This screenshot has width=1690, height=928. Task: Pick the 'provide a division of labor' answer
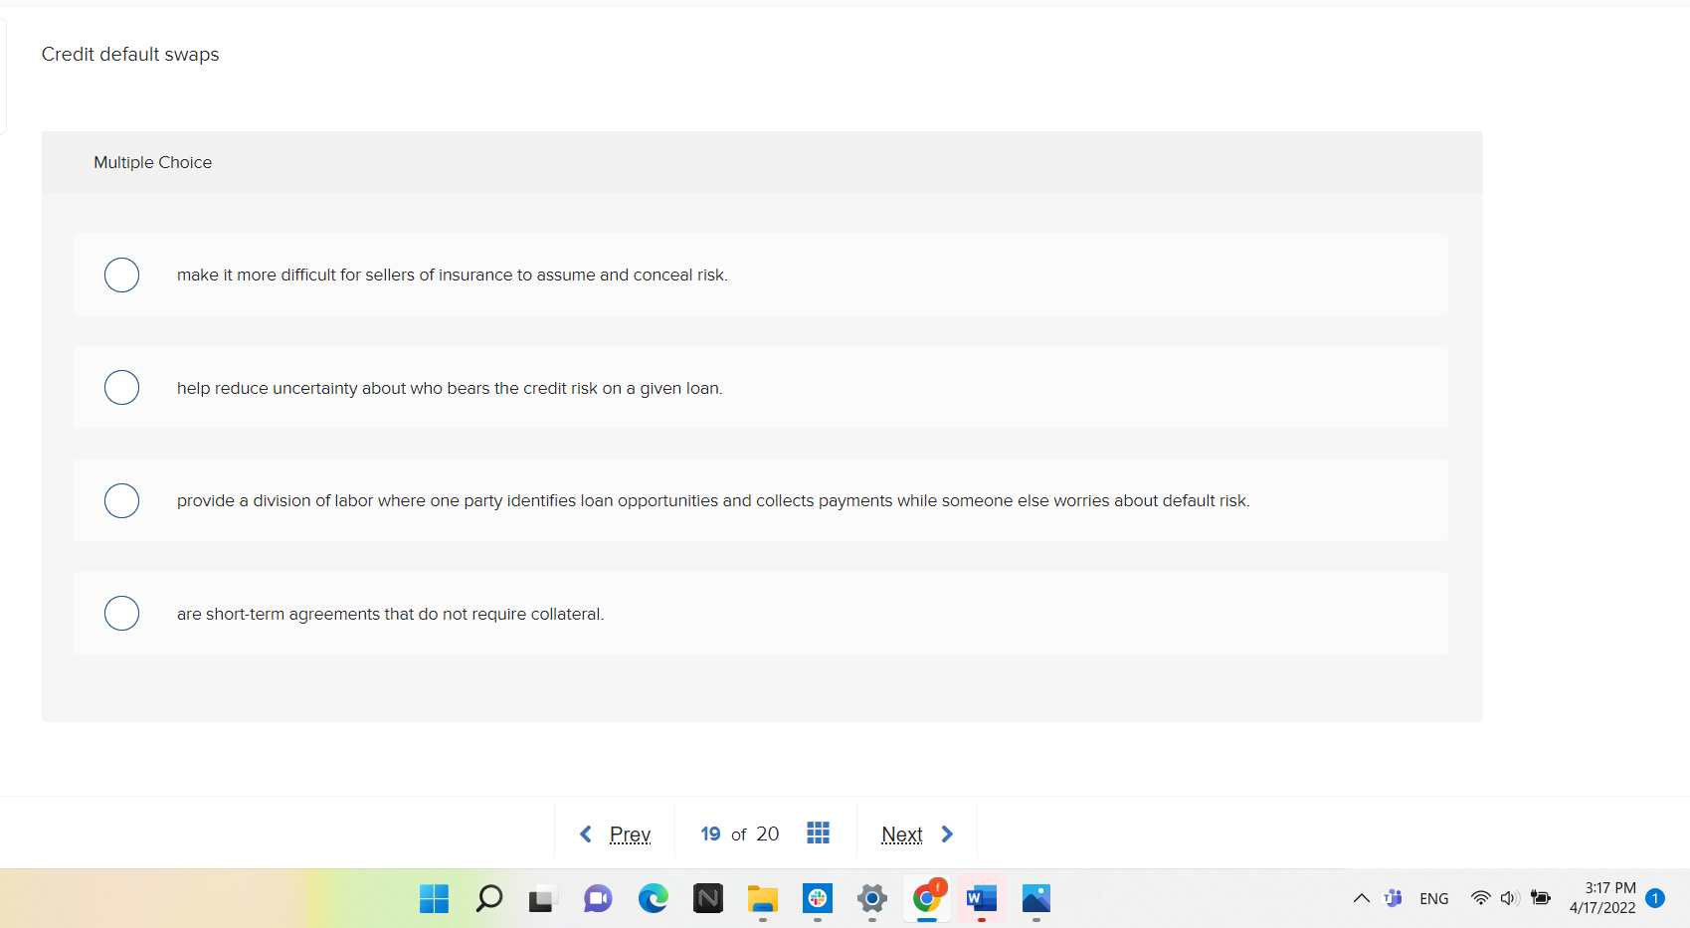tap(121, 500)
